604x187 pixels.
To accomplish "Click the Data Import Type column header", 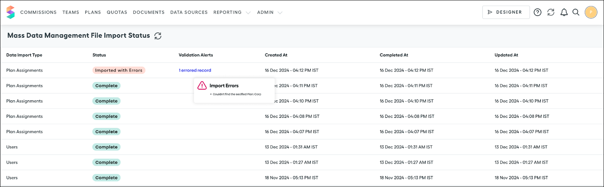I will [x=24, y=55].
